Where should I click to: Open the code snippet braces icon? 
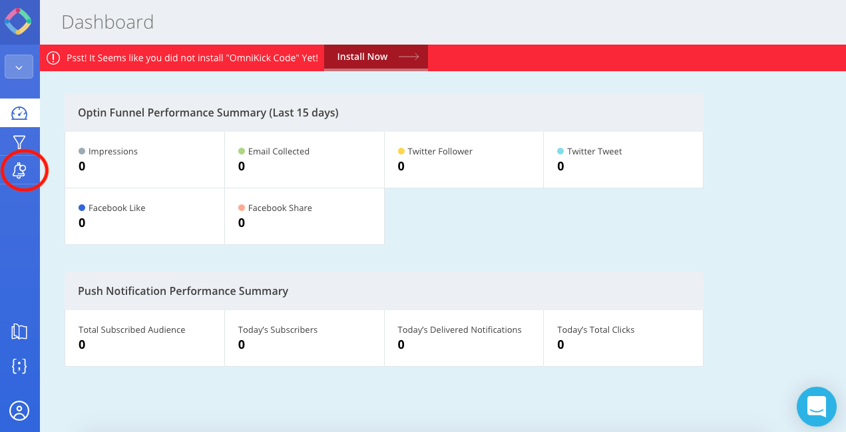point(19,365)
